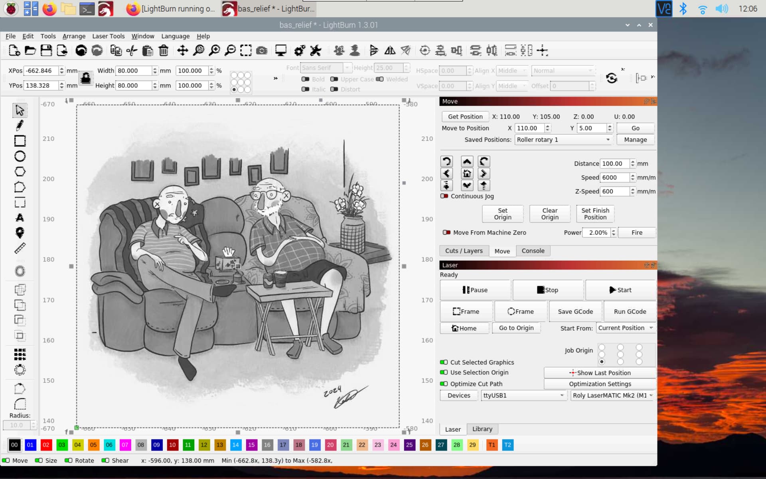Viewport: 766px width, 479px height.
Task: Open the Preview monitor icon
Action: 280,51
